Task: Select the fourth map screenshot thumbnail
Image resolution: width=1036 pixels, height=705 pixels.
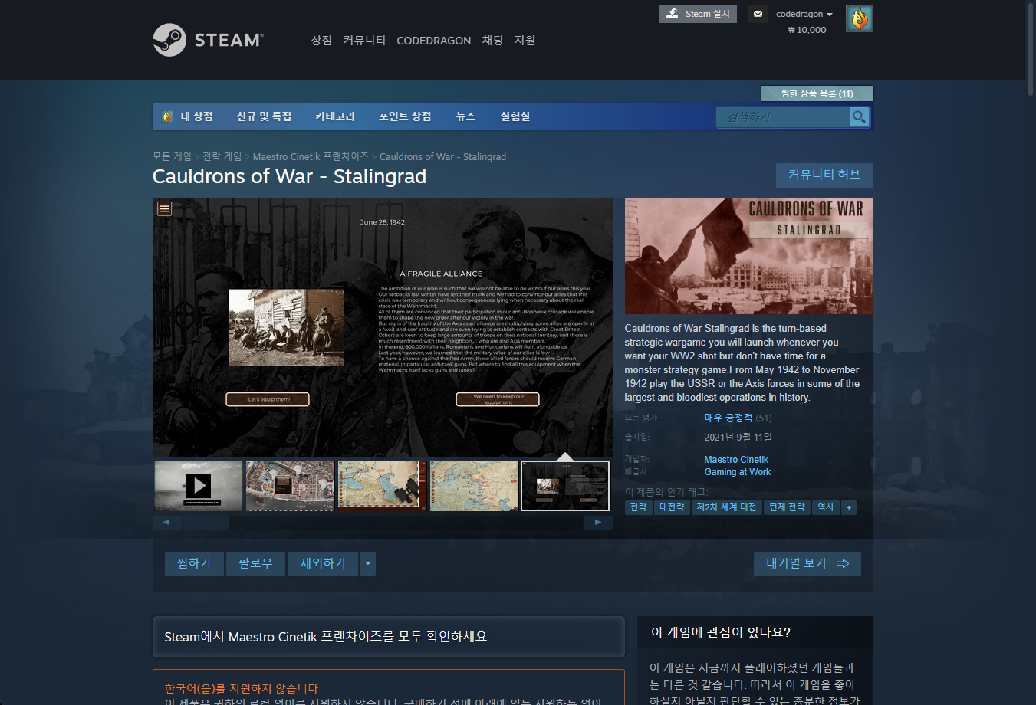Action: coord(475,486)
